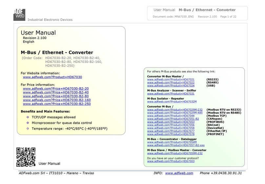Image resolution: width=265 pixels, height=184 pixels.
Task: Open the HD67077 EtherNet/IP link
Action: coord(171,131)
